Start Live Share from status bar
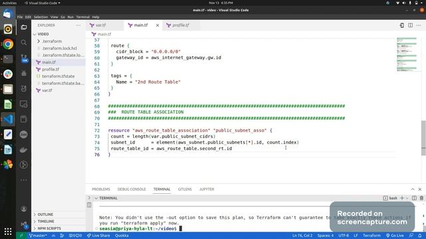426x239 pixels. pos(99,236)
